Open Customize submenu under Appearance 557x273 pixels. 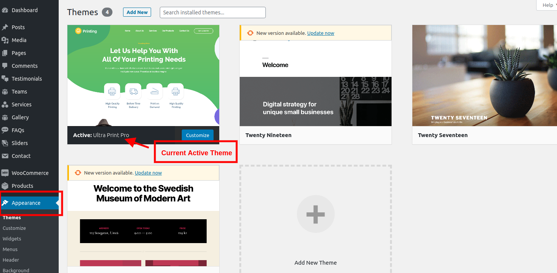[14, 228]
